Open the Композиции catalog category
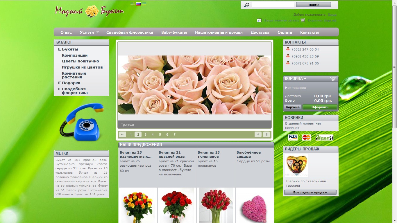The width and height of the screenshot is (397, 223). point(75,55)
